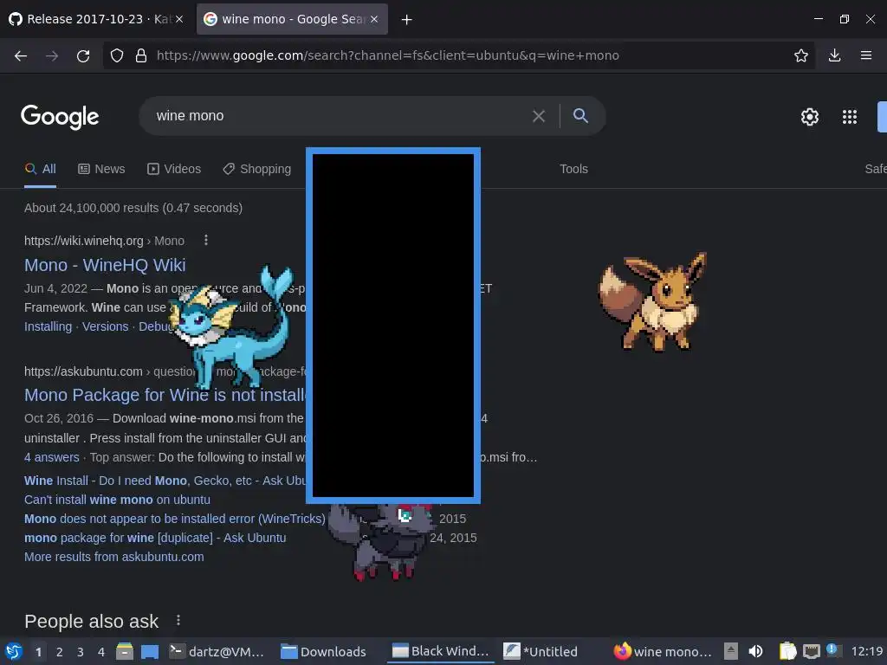Click the 4 answers link
The image size is (887, 665).
pyautogui.click(x=51, y=457)
